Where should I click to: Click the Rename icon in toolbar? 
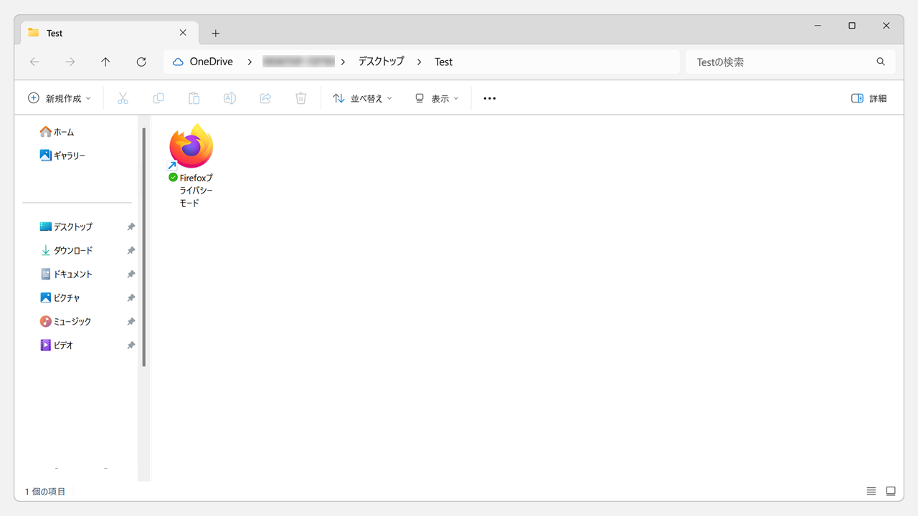click(x=229, y=98)
